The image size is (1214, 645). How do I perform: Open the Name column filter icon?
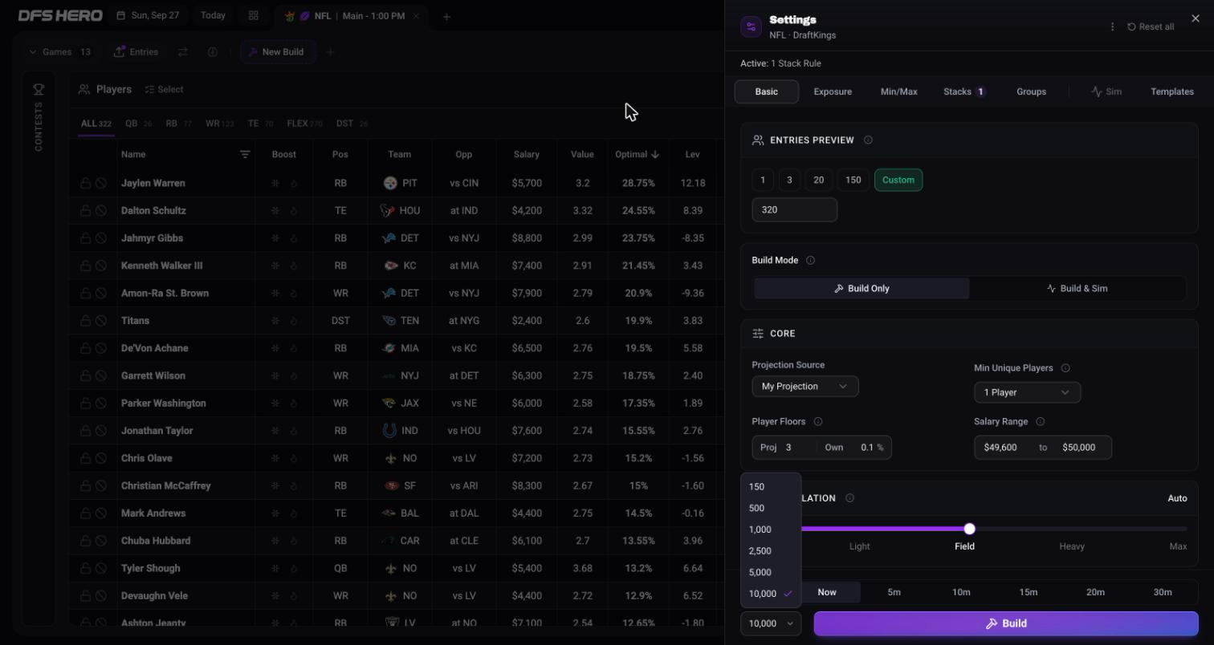point(245,154)
